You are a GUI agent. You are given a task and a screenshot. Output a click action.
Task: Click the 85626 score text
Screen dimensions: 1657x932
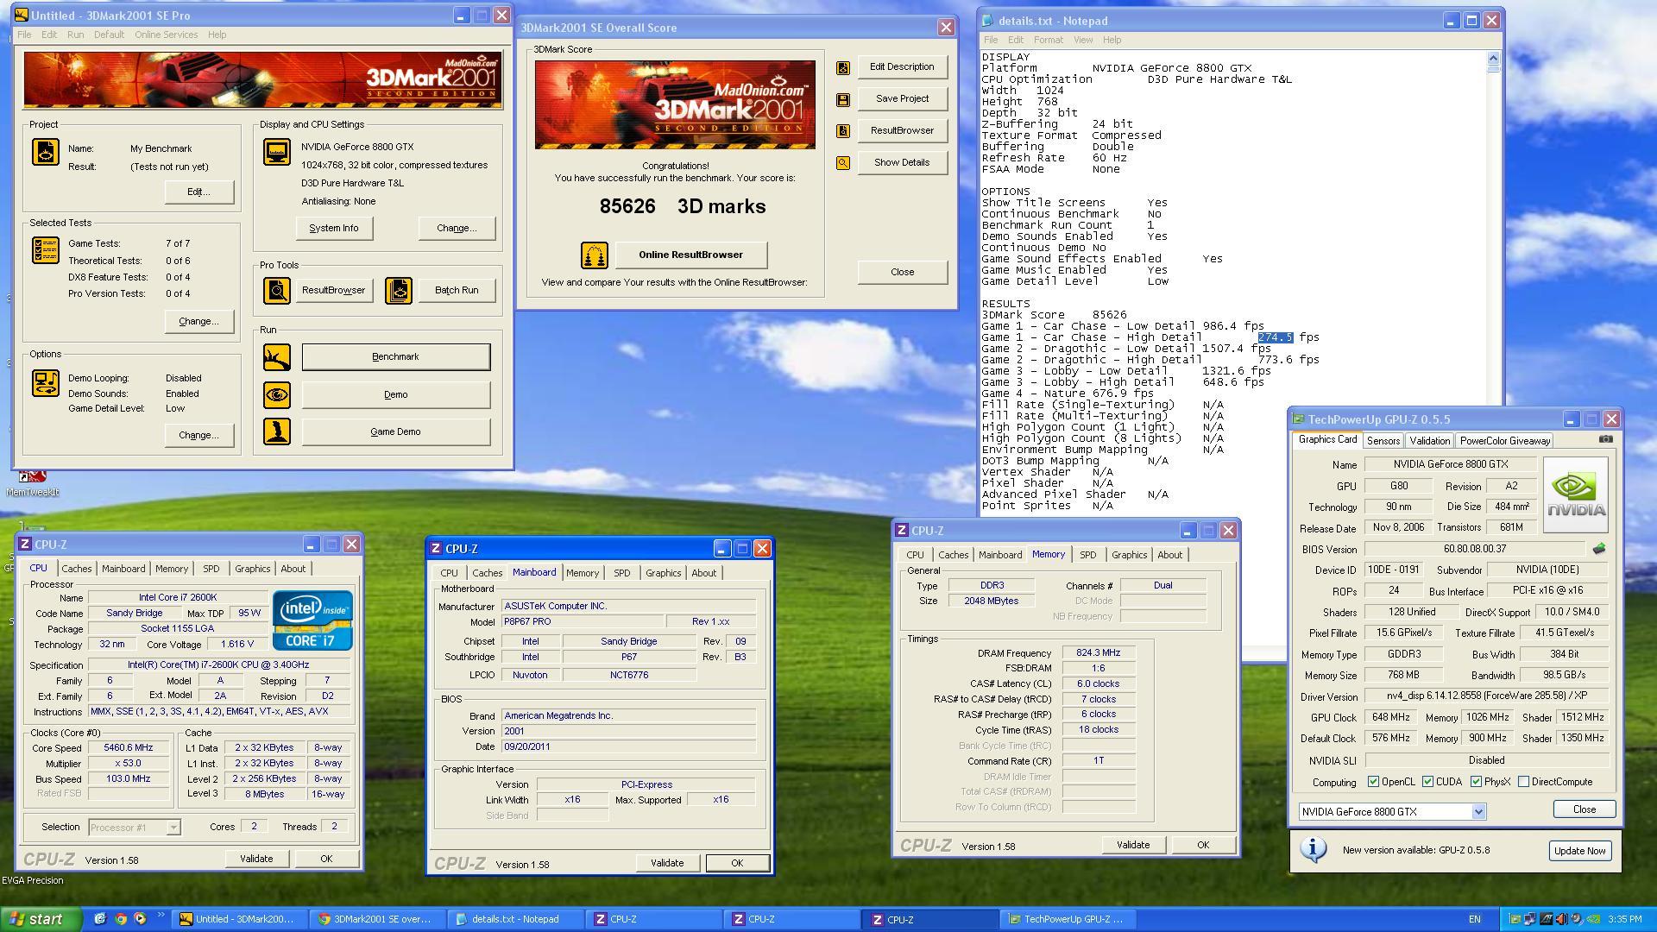pos(627,206)
